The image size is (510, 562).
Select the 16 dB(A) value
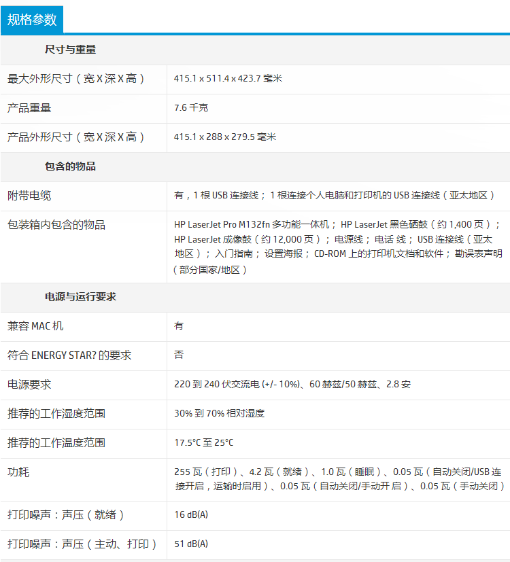click(x=191, y=514)
